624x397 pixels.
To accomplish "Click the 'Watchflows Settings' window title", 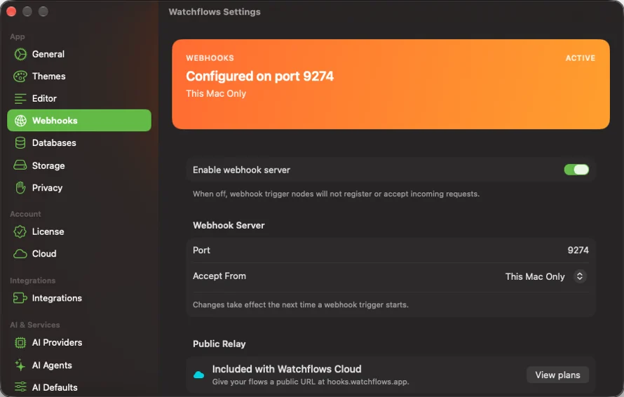I will coord(215,11).
